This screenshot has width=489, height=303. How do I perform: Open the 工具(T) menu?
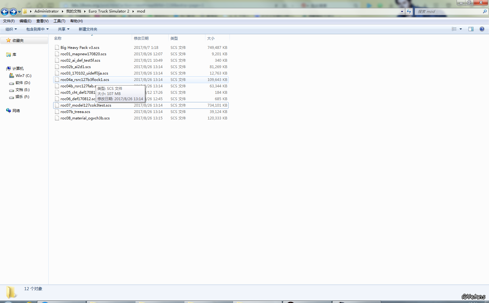pyautogui.click(x=59, y=21)
